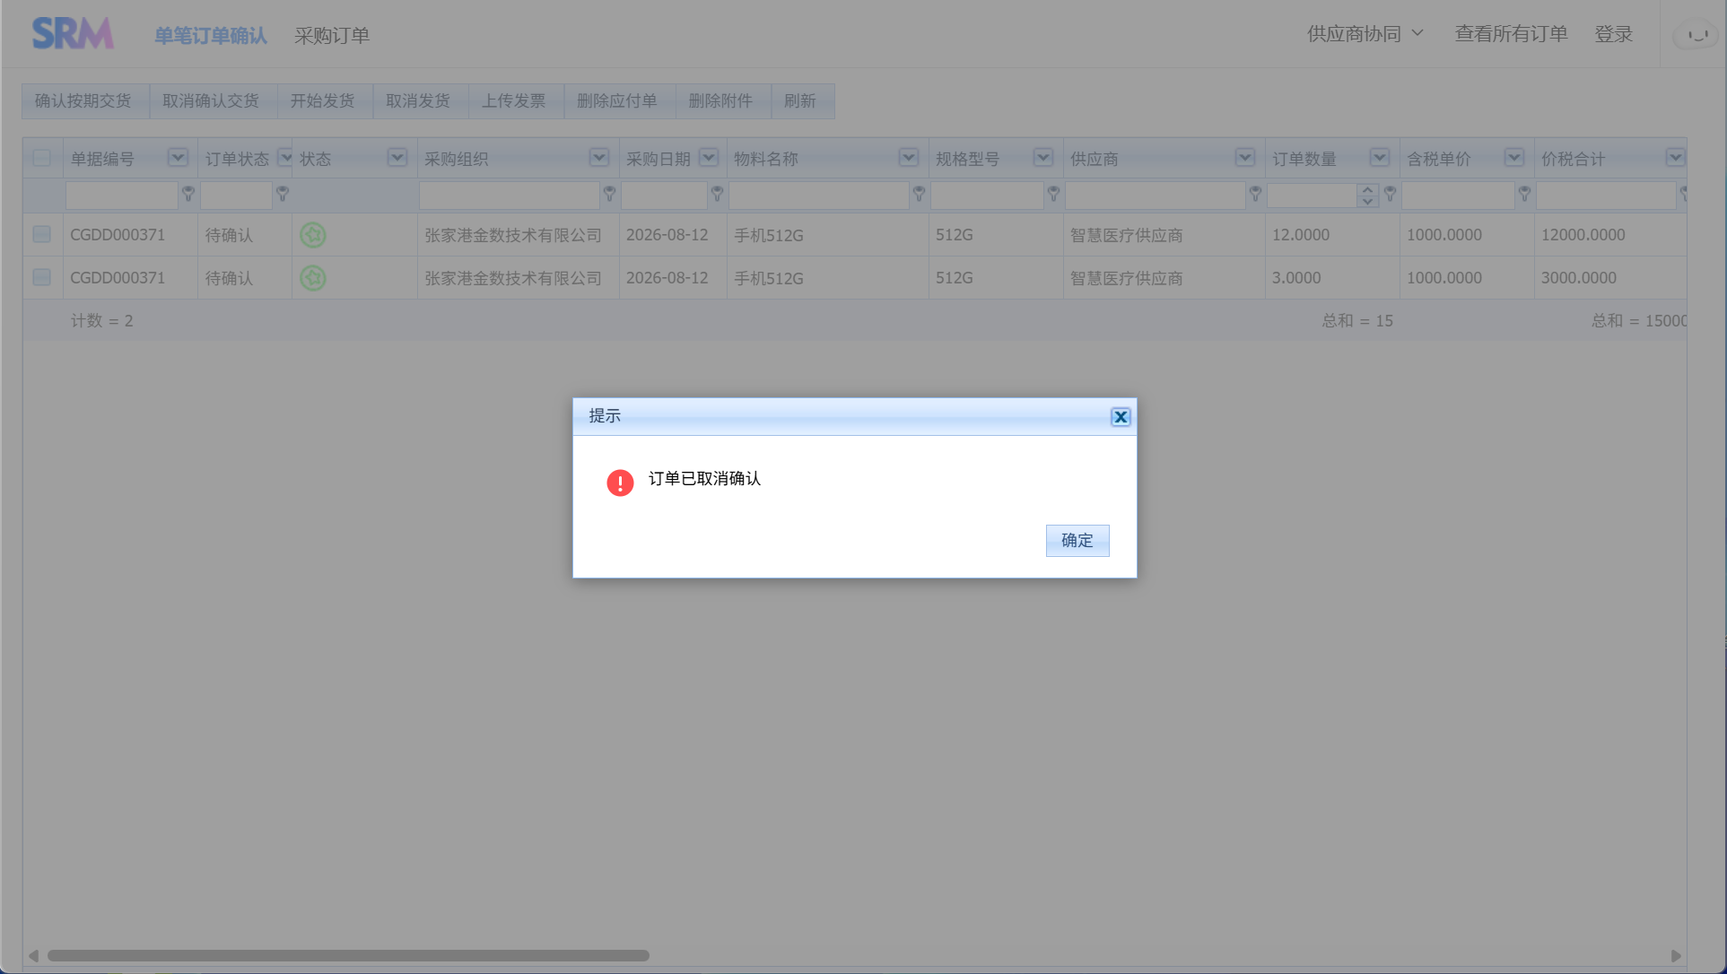Click the 供应商 filter funnel icon
The width and height of the screenshot is (1727, 974).
point(1256,194)
